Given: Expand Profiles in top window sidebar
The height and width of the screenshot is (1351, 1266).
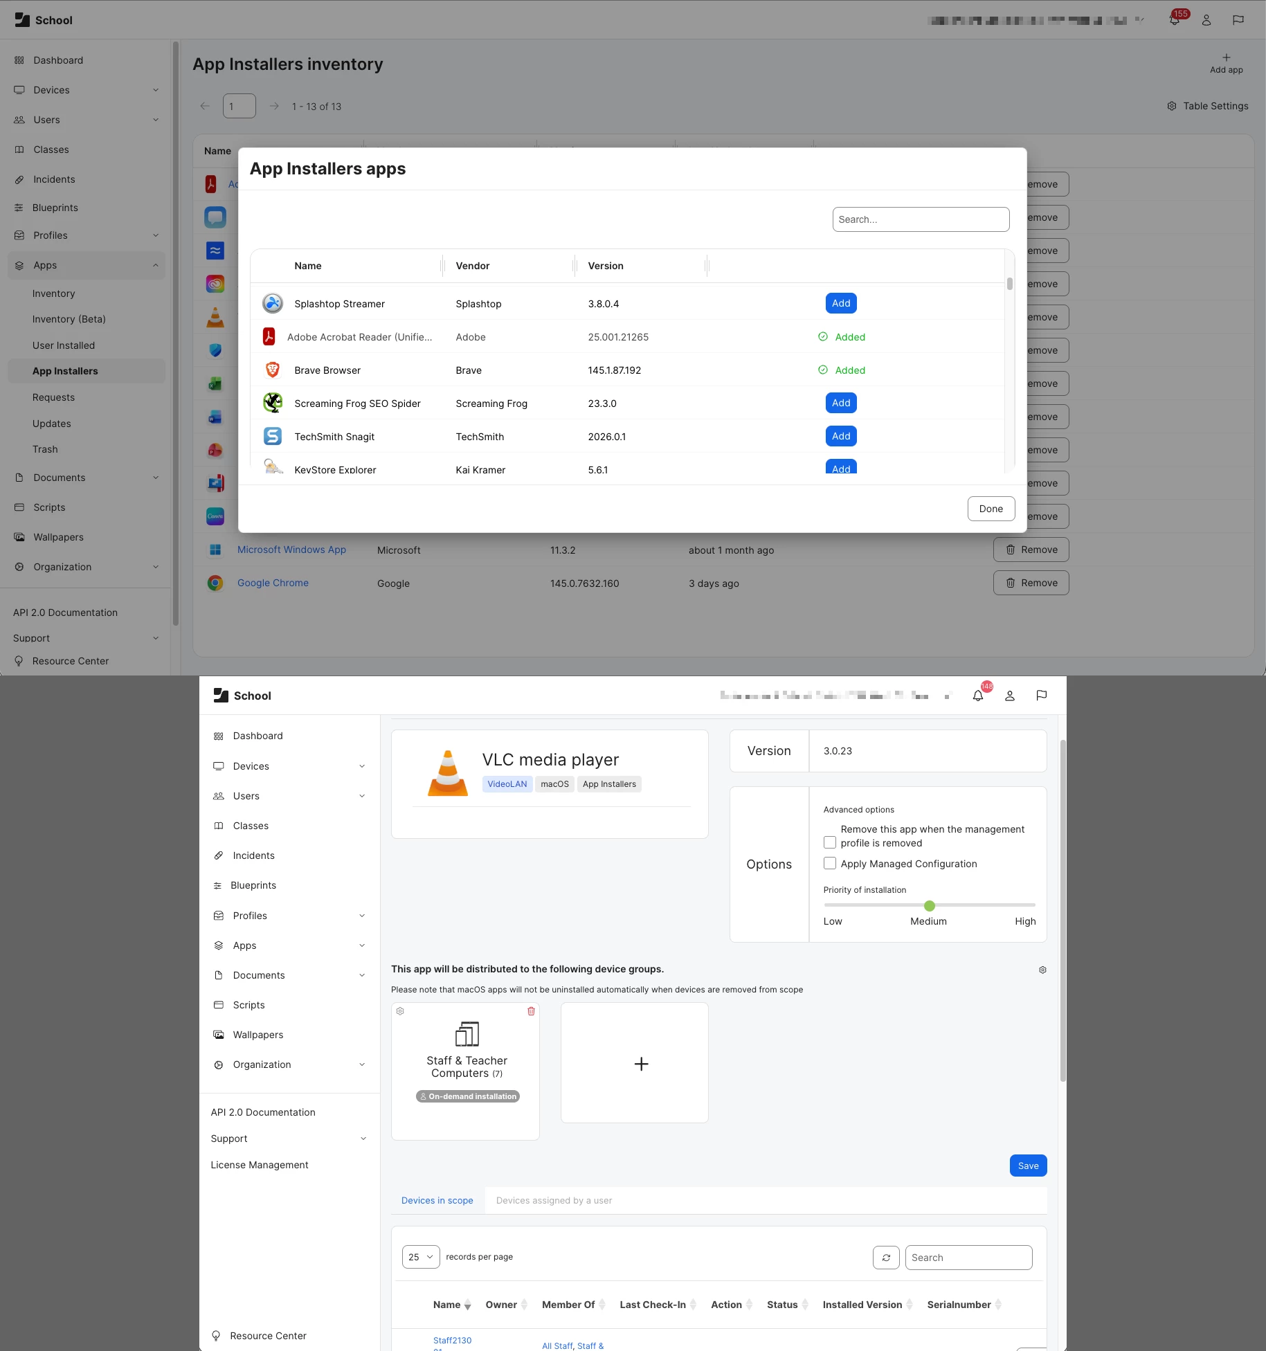Looking at the screenshot, I should (x=156, y=235).
